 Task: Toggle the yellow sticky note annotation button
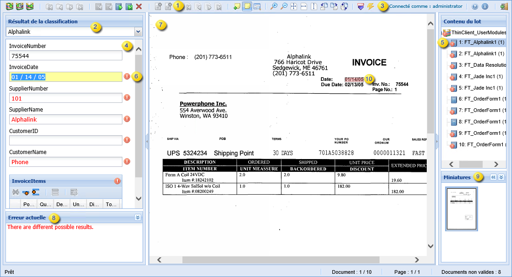coord(247,6)
